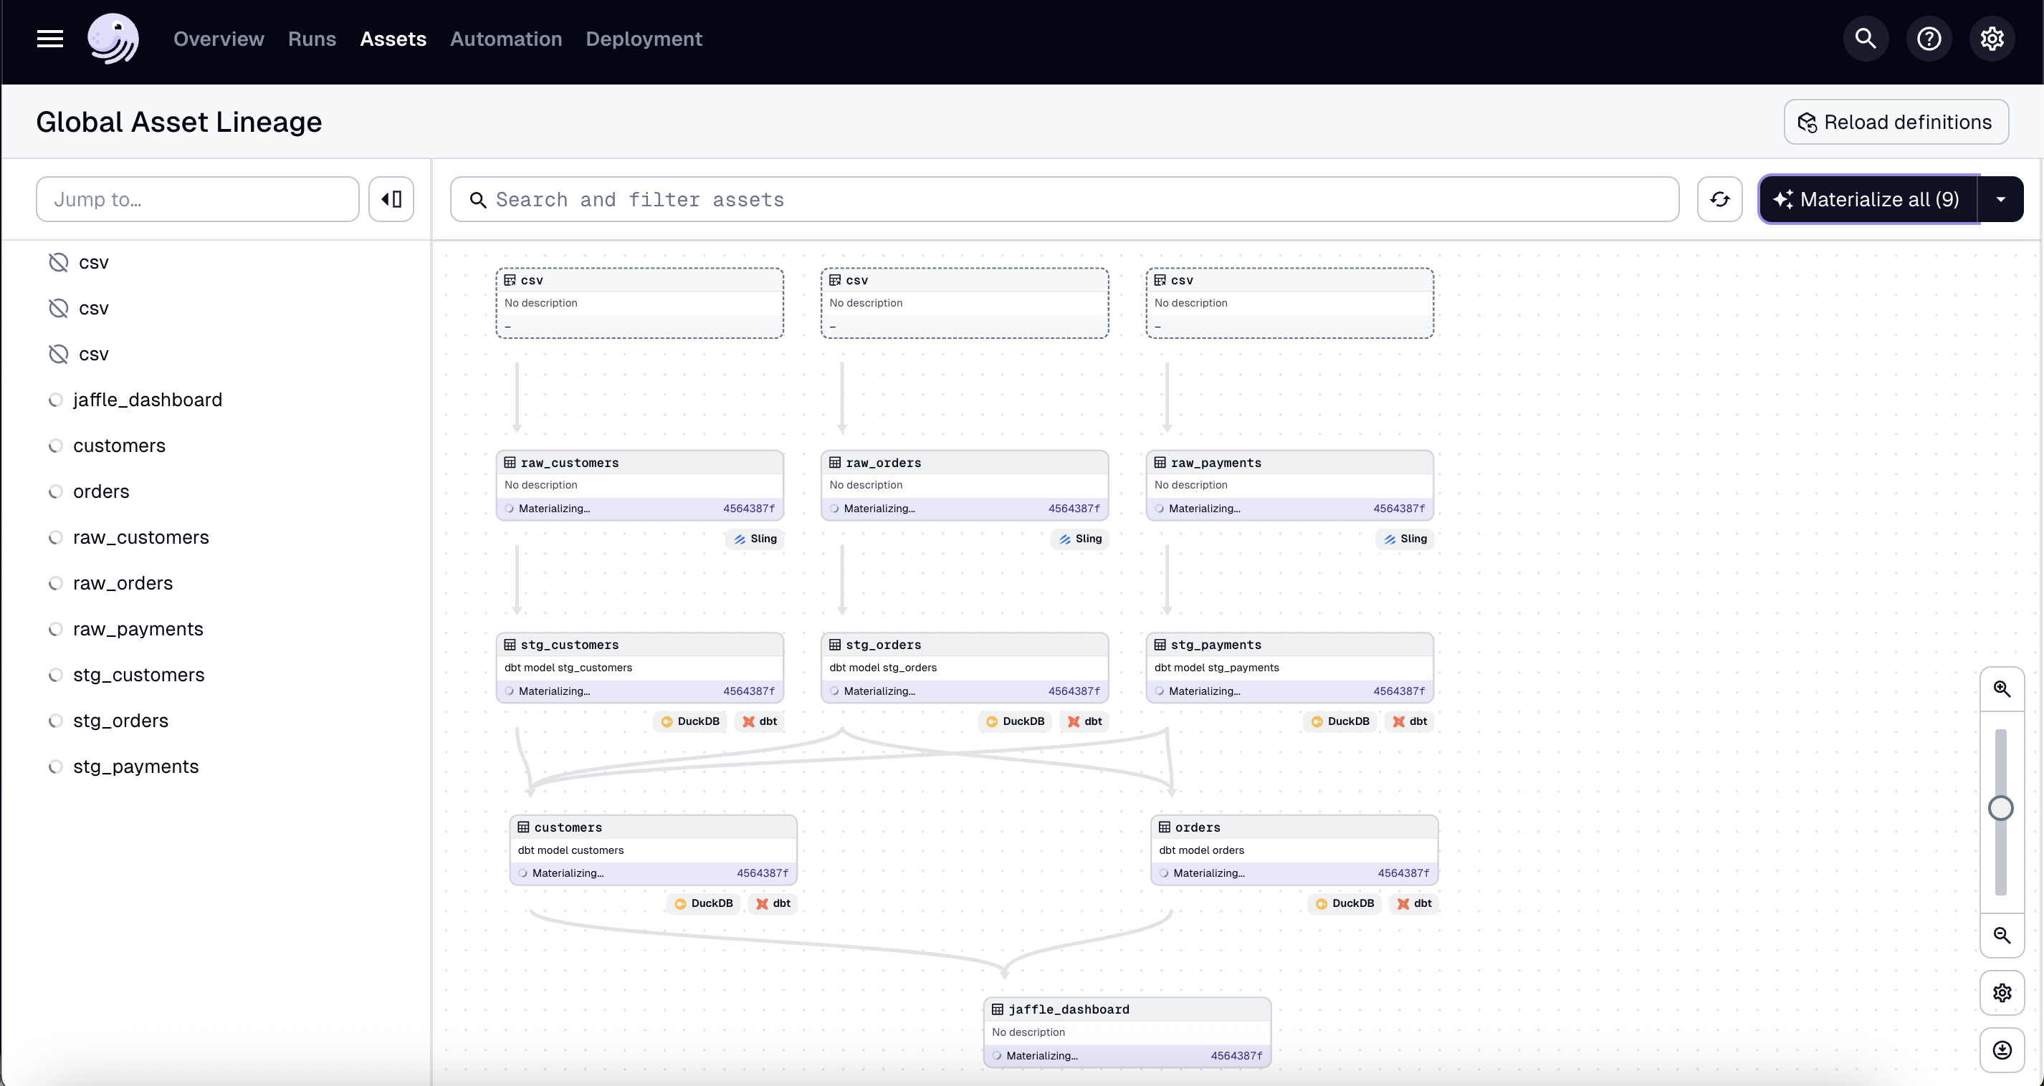
Task: Click the Dagster octopus logo
Action: pyautogui.click(x=113, y=38)
